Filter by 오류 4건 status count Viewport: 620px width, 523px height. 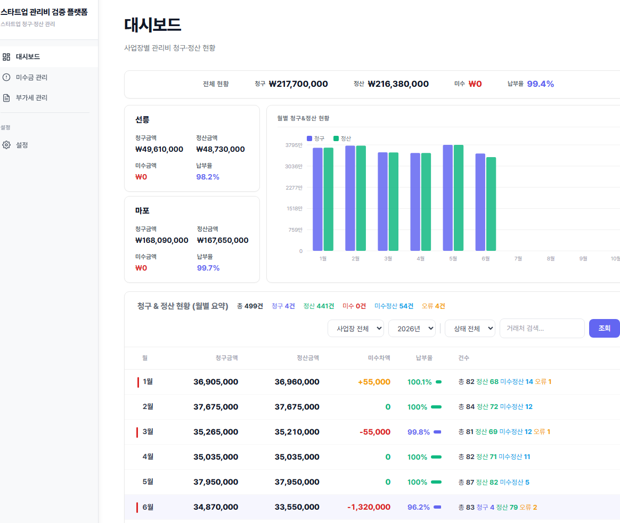tap(434, 306)
